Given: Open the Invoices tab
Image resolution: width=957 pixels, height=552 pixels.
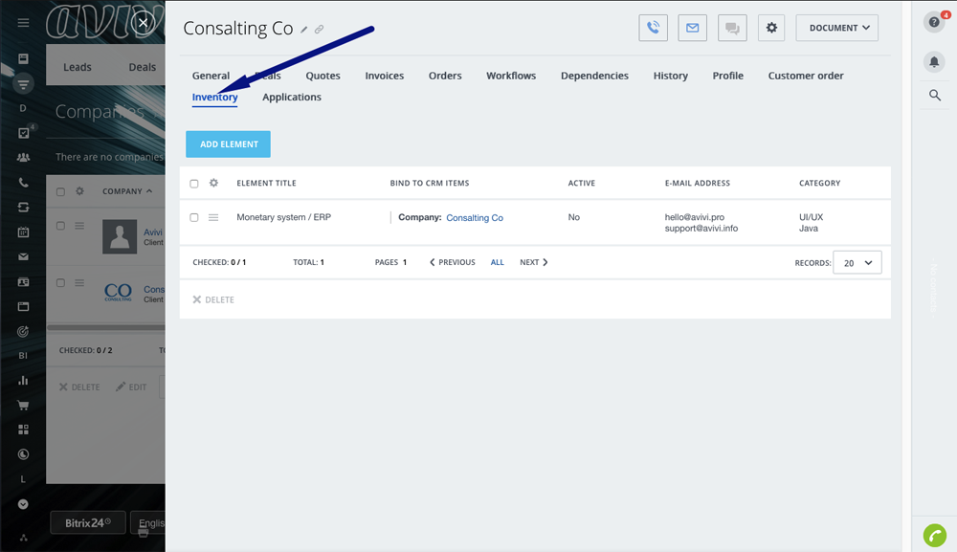Looking at the screenshot, I should click(x=384, y=76).
